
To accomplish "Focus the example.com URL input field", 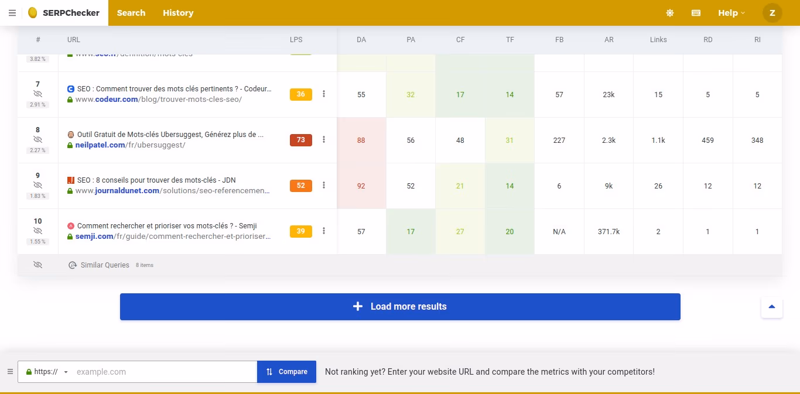I will pos(165,372).
